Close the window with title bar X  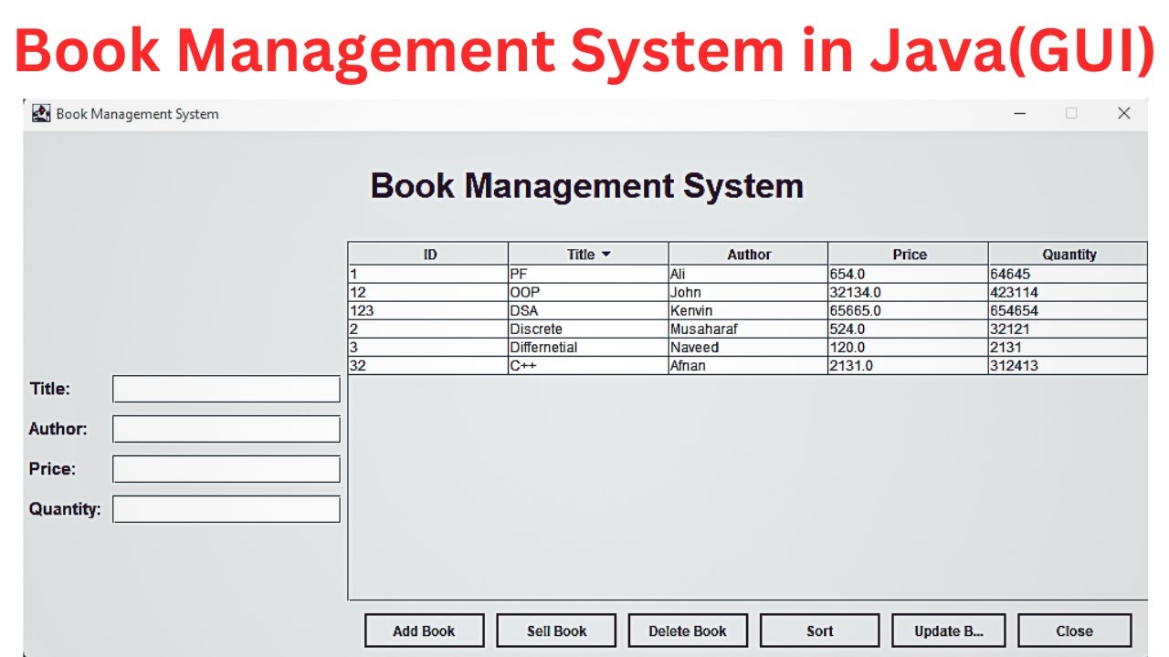pos(1124,113)
